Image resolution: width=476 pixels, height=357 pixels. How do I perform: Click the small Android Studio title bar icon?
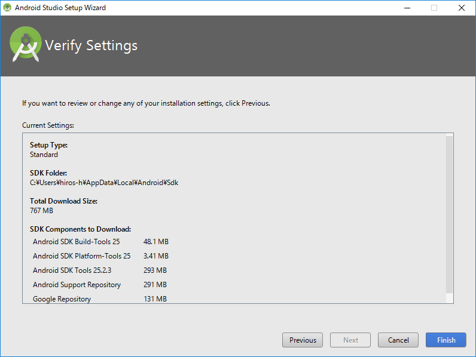pos(8,8)
